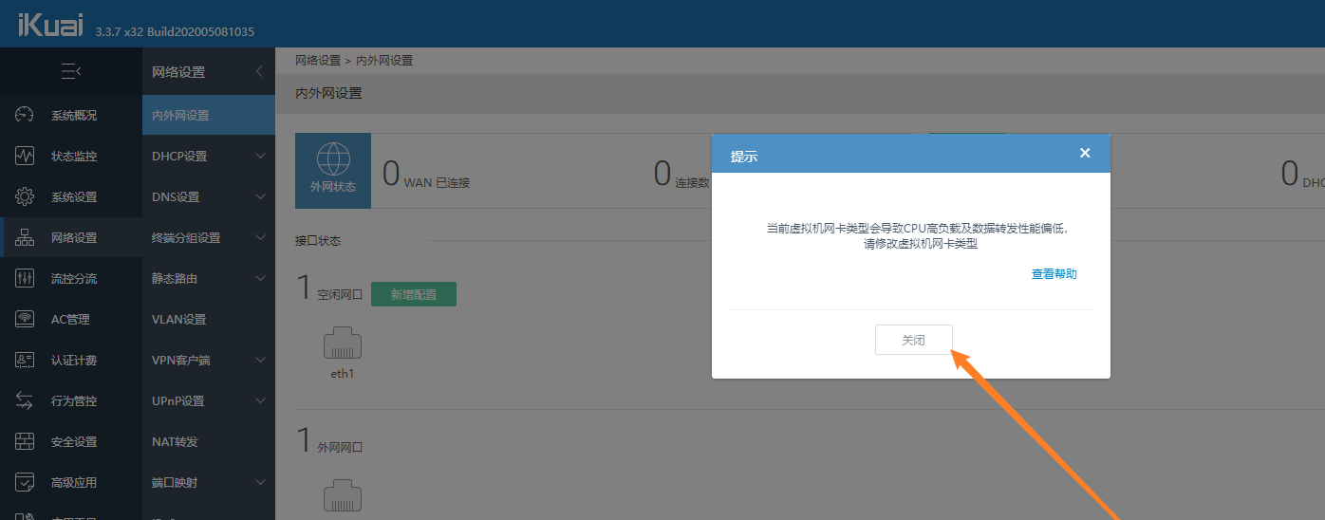Collapse the 网络设置 submenu panel arrow
Viewport: 1325px width, 520px height.
(x=260, y=72)
